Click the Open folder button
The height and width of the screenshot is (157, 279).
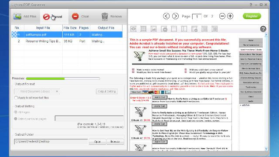click(x=97, y=142)
